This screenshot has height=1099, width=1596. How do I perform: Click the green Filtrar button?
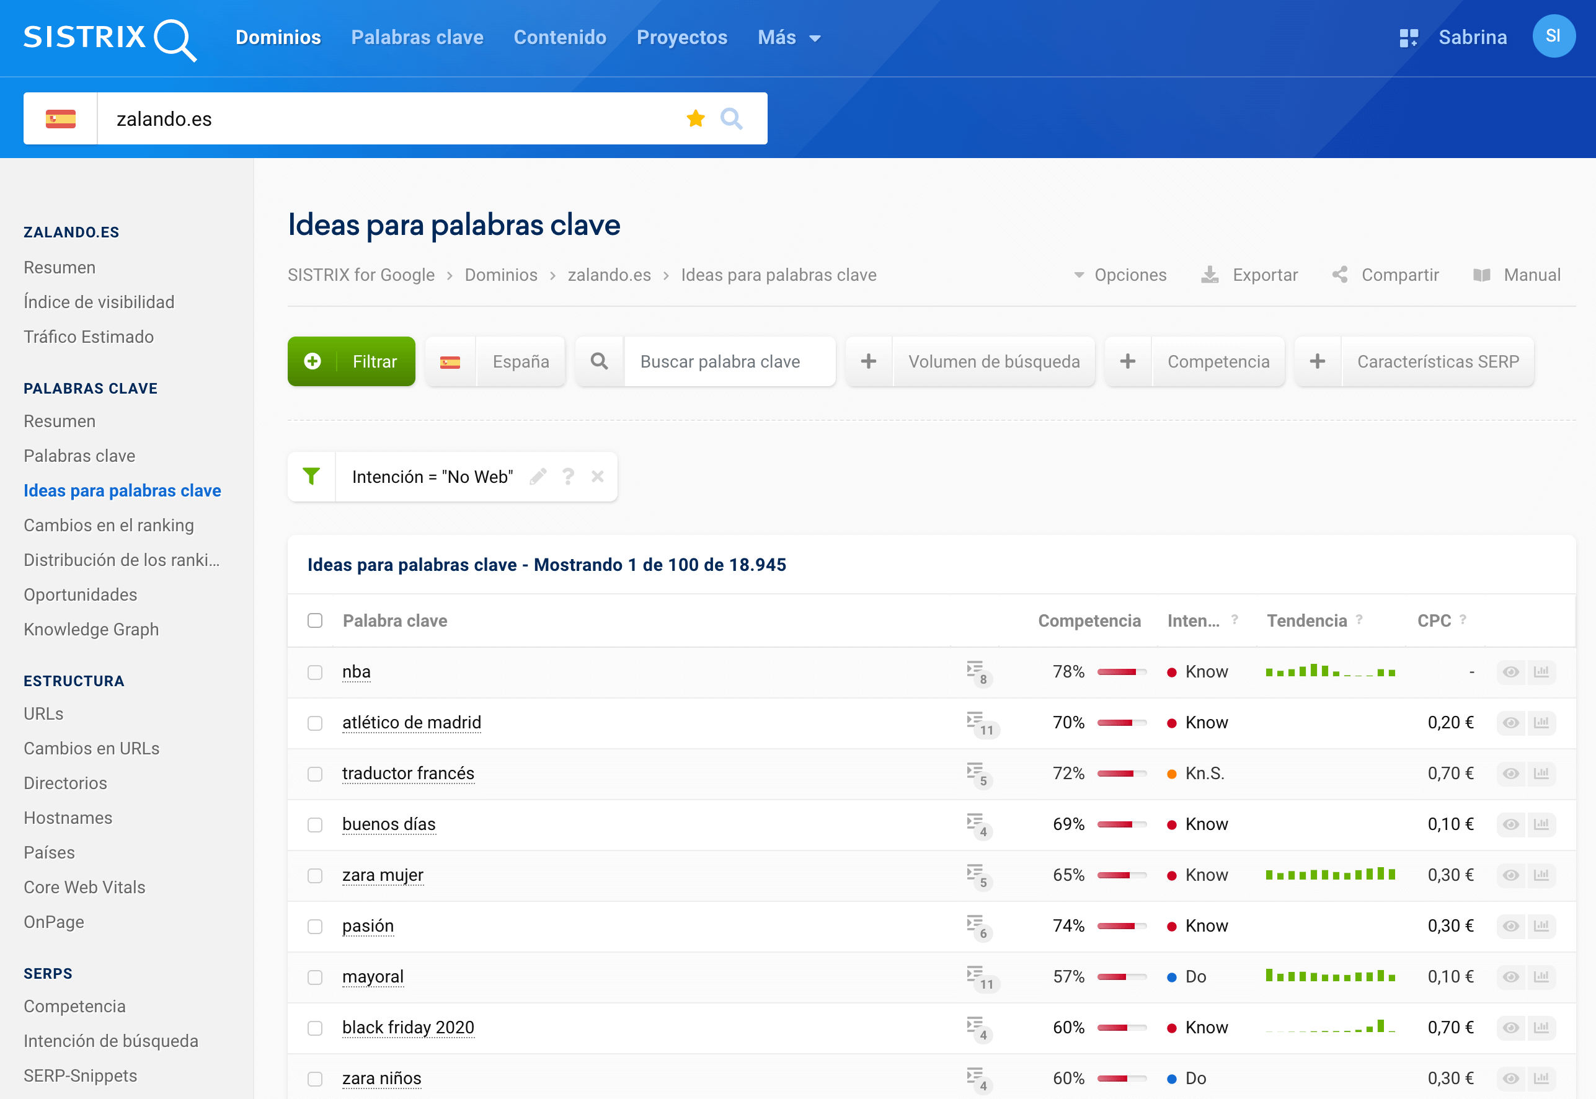point(352,361)
